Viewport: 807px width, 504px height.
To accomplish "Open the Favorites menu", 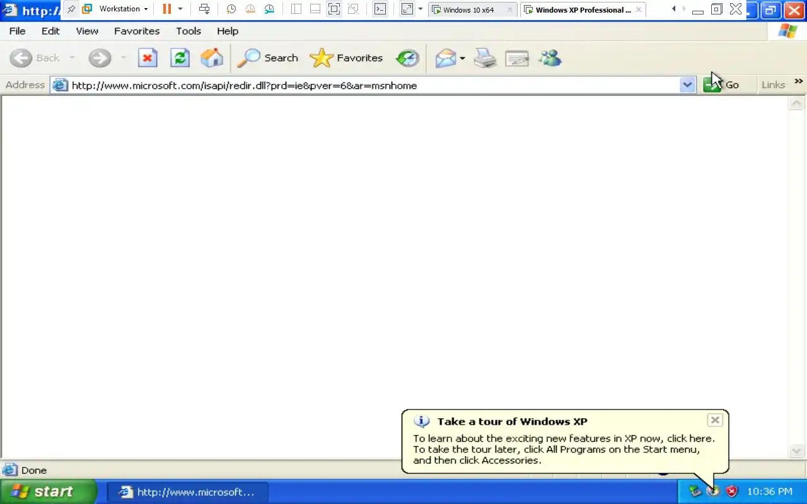I will click(137, 31).
